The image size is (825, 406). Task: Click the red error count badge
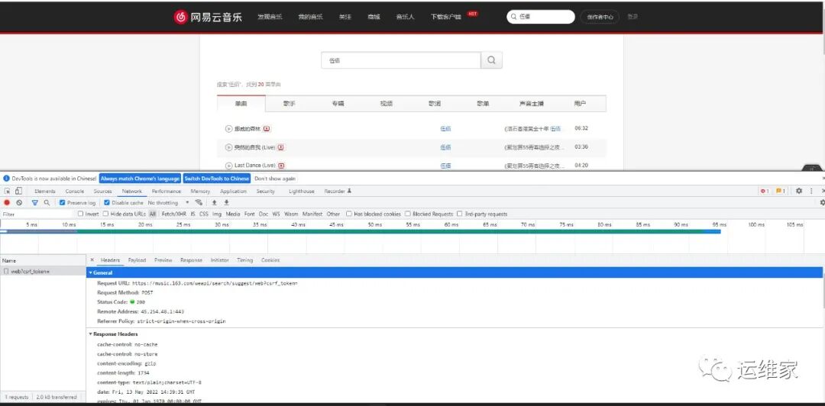coord(765,192)
